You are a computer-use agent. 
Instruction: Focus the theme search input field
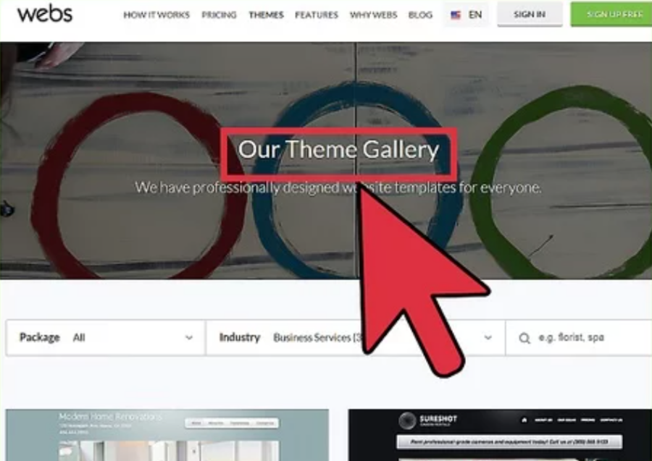point(579,338)
